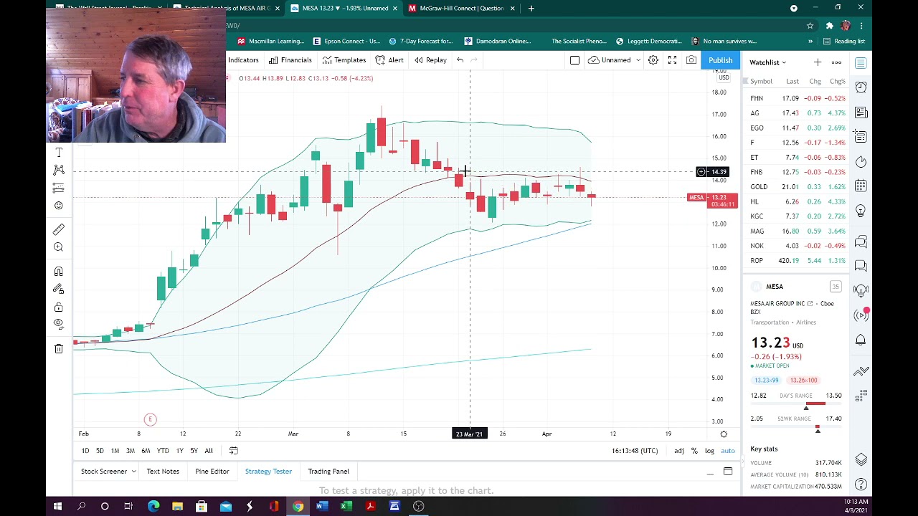918x516 pixels.
Task: Select GOLD row in watchlist
Action: click(796, 187)
